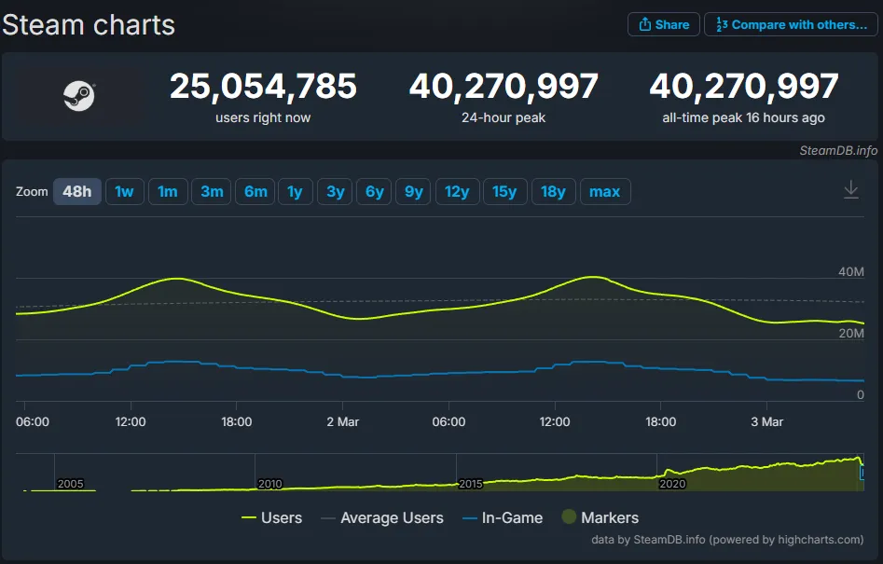
Task: Click the 3 Mar axis label
Action: 767,421
